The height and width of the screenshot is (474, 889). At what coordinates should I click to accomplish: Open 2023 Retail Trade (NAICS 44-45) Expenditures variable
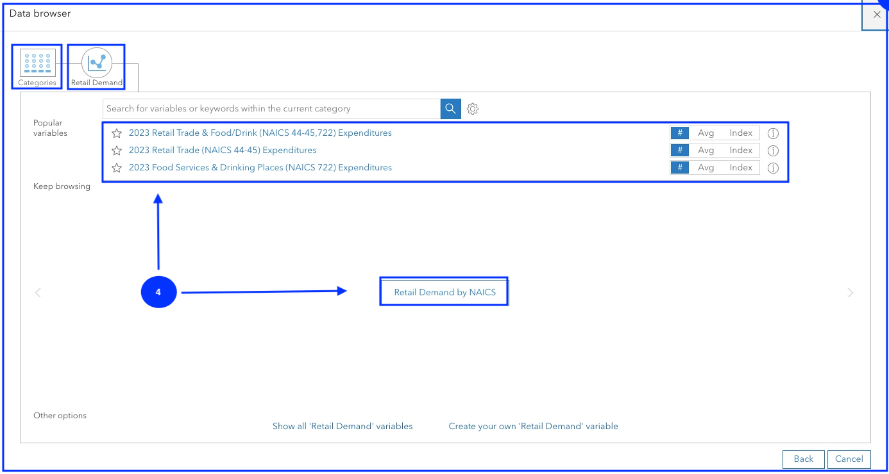tap(223, 151)
